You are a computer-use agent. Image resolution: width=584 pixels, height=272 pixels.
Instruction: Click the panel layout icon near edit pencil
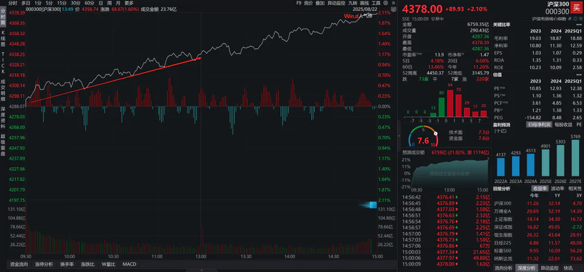pyautogui.click(x=575, y=19)
